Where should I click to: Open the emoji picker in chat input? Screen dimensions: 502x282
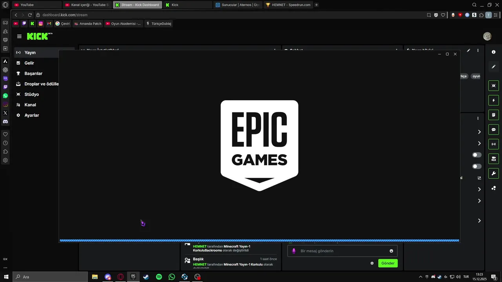tap(391, 251)
